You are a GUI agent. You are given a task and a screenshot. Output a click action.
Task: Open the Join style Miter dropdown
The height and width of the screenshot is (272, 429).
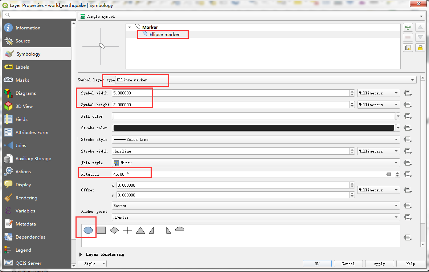[x=256, y=163]
